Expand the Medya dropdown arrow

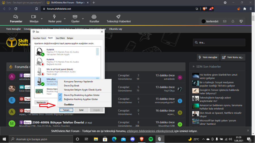tap(42, 19)
